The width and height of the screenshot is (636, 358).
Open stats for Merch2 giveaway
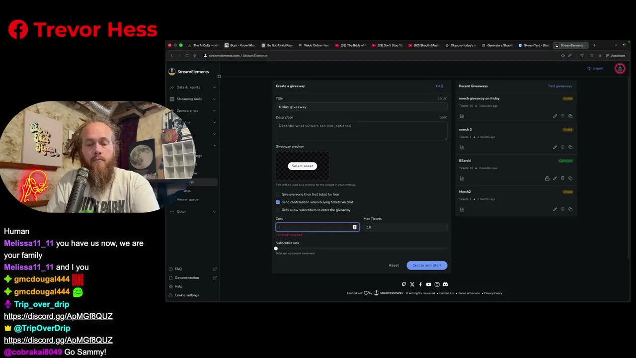click(x=462, y=209)
